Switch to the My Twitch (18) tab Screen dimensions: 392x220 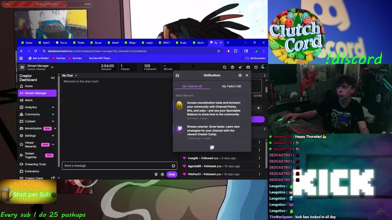pos(232,86)
